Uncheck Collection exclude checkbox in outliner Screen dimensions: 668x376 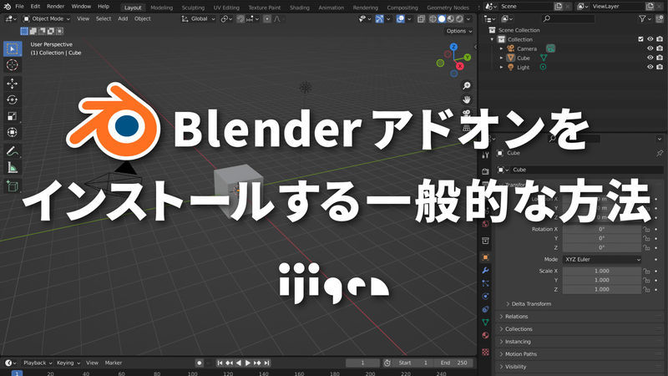[x=640, y=39]
